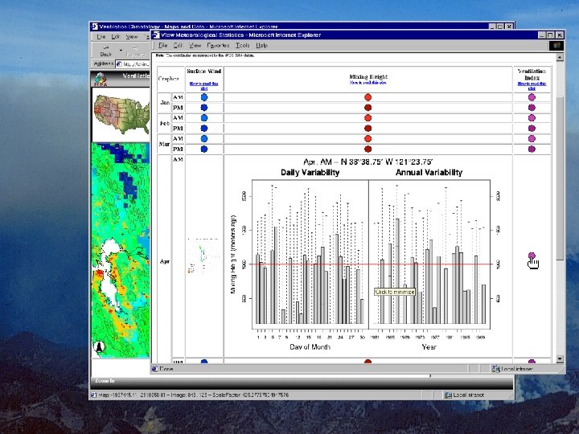The width and height of the screenshot is (579, 434).
Task: Click the Jan AM surface wind blue dot
Action: click(203, 97)
